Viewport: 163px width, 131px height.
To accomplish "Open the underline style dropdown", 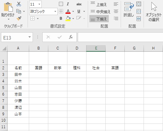I will (84, 11).
